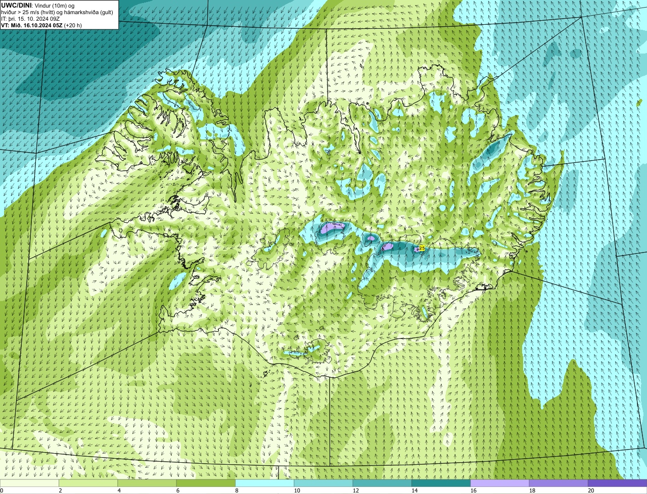
Task: Click the 4–6 m/s green legend swatch
Action: (x=147, y=483)
